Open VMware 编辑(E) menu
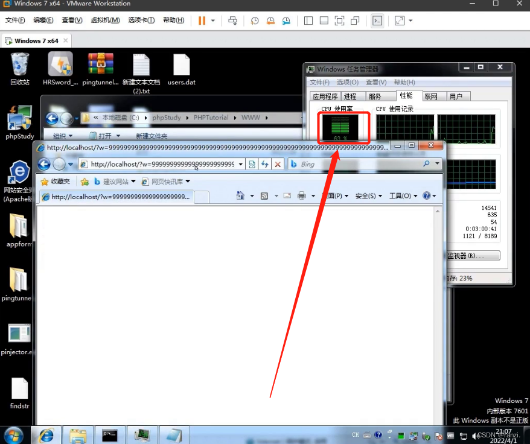The height and width of the screenshot is (444, 530). [43, 21]
